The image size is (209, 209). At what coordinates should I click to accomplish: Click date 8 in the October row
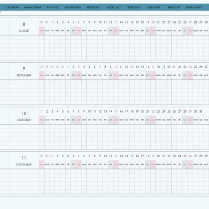tap(79, 111)
